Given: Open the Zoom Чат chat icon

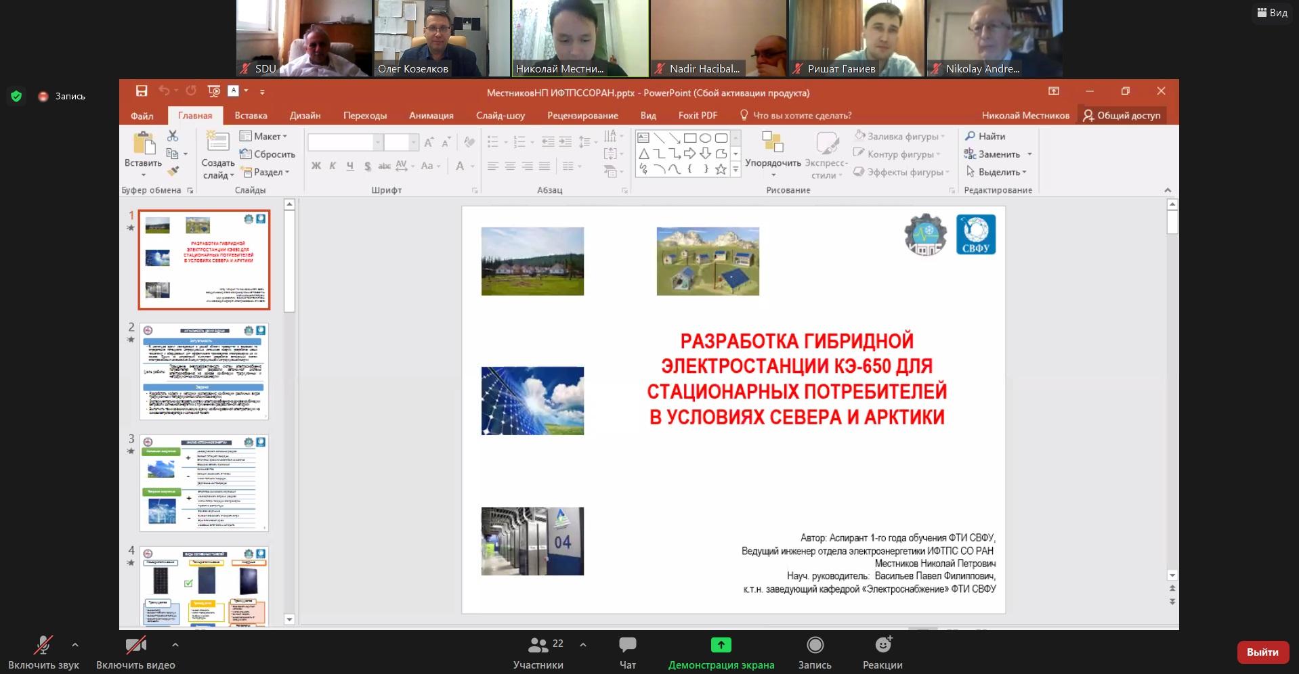Looking at the screenshot, I should (x=627, y=645).
